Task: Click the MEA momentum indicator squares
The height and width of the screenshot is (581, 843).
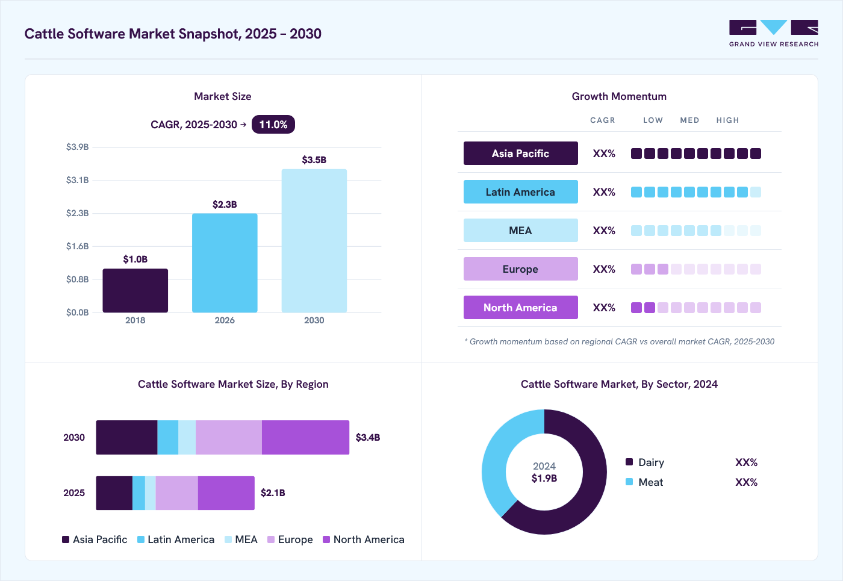Action: click(696, 231)
